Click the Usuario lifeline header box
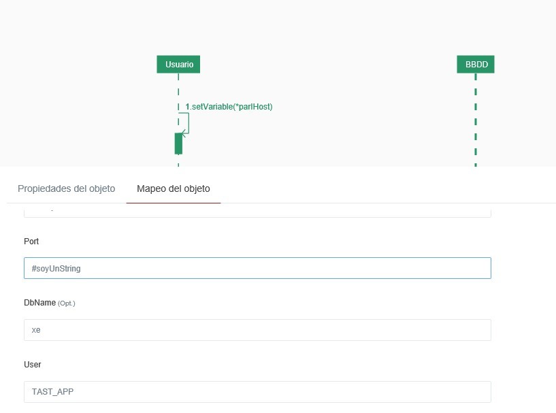This screenshot has height=413, width=556. tap(178, 64)
